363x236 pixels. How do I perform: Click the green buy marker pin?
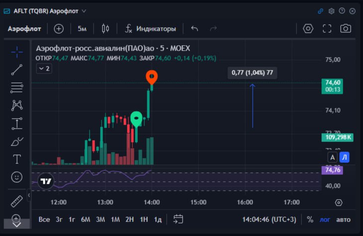click(136, 119)
